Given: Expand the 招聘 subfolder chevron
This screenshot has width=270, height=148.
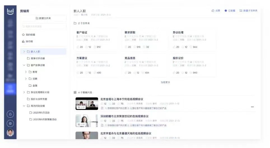Looking at the screenshot, I should pos(26,78).
